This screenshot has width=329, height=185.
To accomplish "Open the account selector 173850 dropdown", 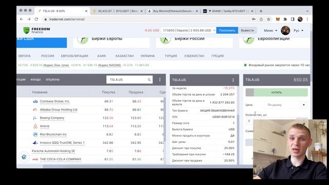I will [x=188, y=30].
